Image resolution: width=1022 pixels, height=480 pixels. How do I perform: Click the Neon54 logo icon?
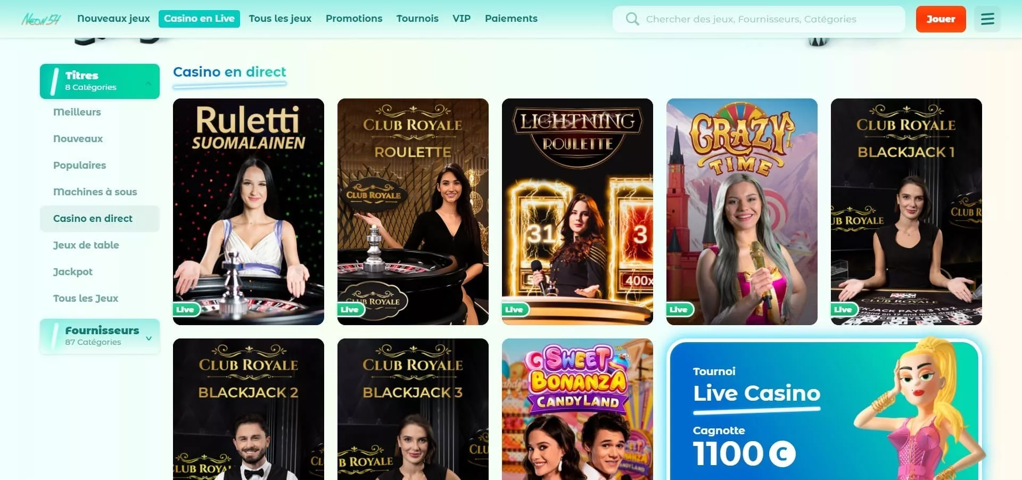click(x=41, y=19)
